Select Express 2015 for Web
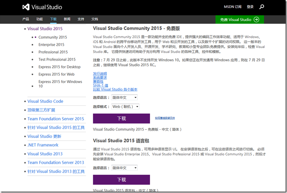287x193 pixels. [x=56, y=74]
